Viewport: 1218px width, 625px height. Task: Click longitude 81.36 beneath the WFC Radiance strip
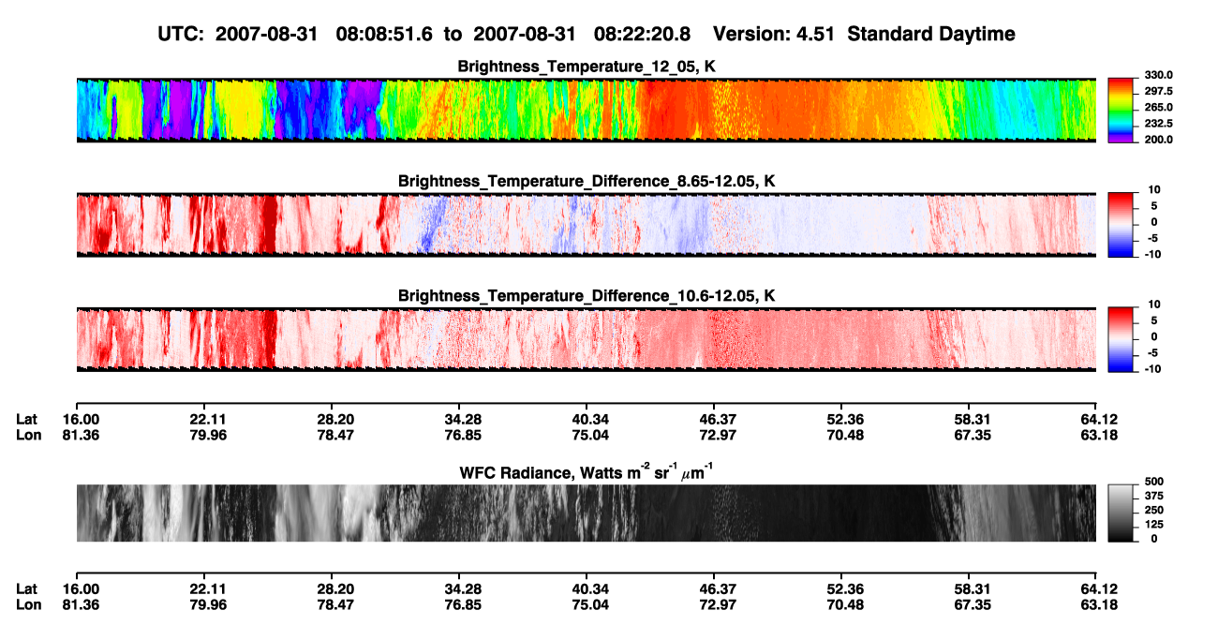[x=81, y=604]
